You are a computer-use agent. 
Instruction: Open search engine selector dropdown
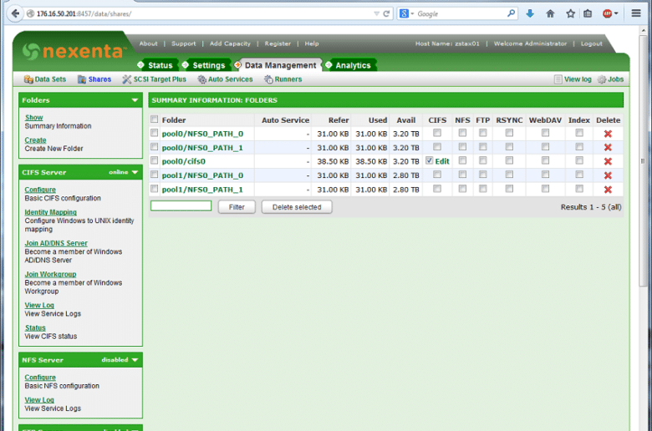[x=412, y=14]
